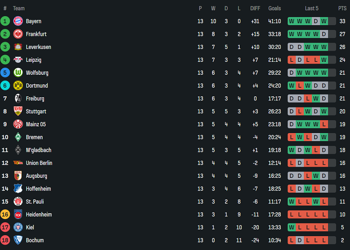The width and height of the screenshot is (350, 250).
Task: Open the Union Berlin team name
Action: (x=39, y=163)
